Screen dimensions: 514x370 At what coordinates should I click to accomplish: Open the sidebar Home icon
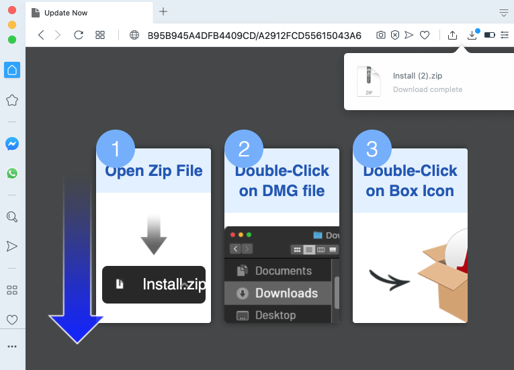click(12, 70)
